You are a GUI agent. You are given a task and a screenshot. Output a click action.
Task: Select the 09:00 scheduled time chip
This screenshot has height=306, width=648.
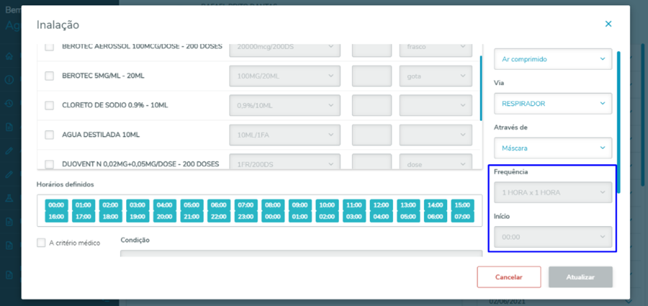pyautogui.click(x=300, y=205)
